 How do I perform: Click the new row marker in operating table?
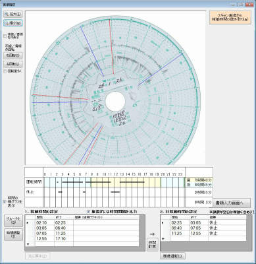click(x=28, y=244)
